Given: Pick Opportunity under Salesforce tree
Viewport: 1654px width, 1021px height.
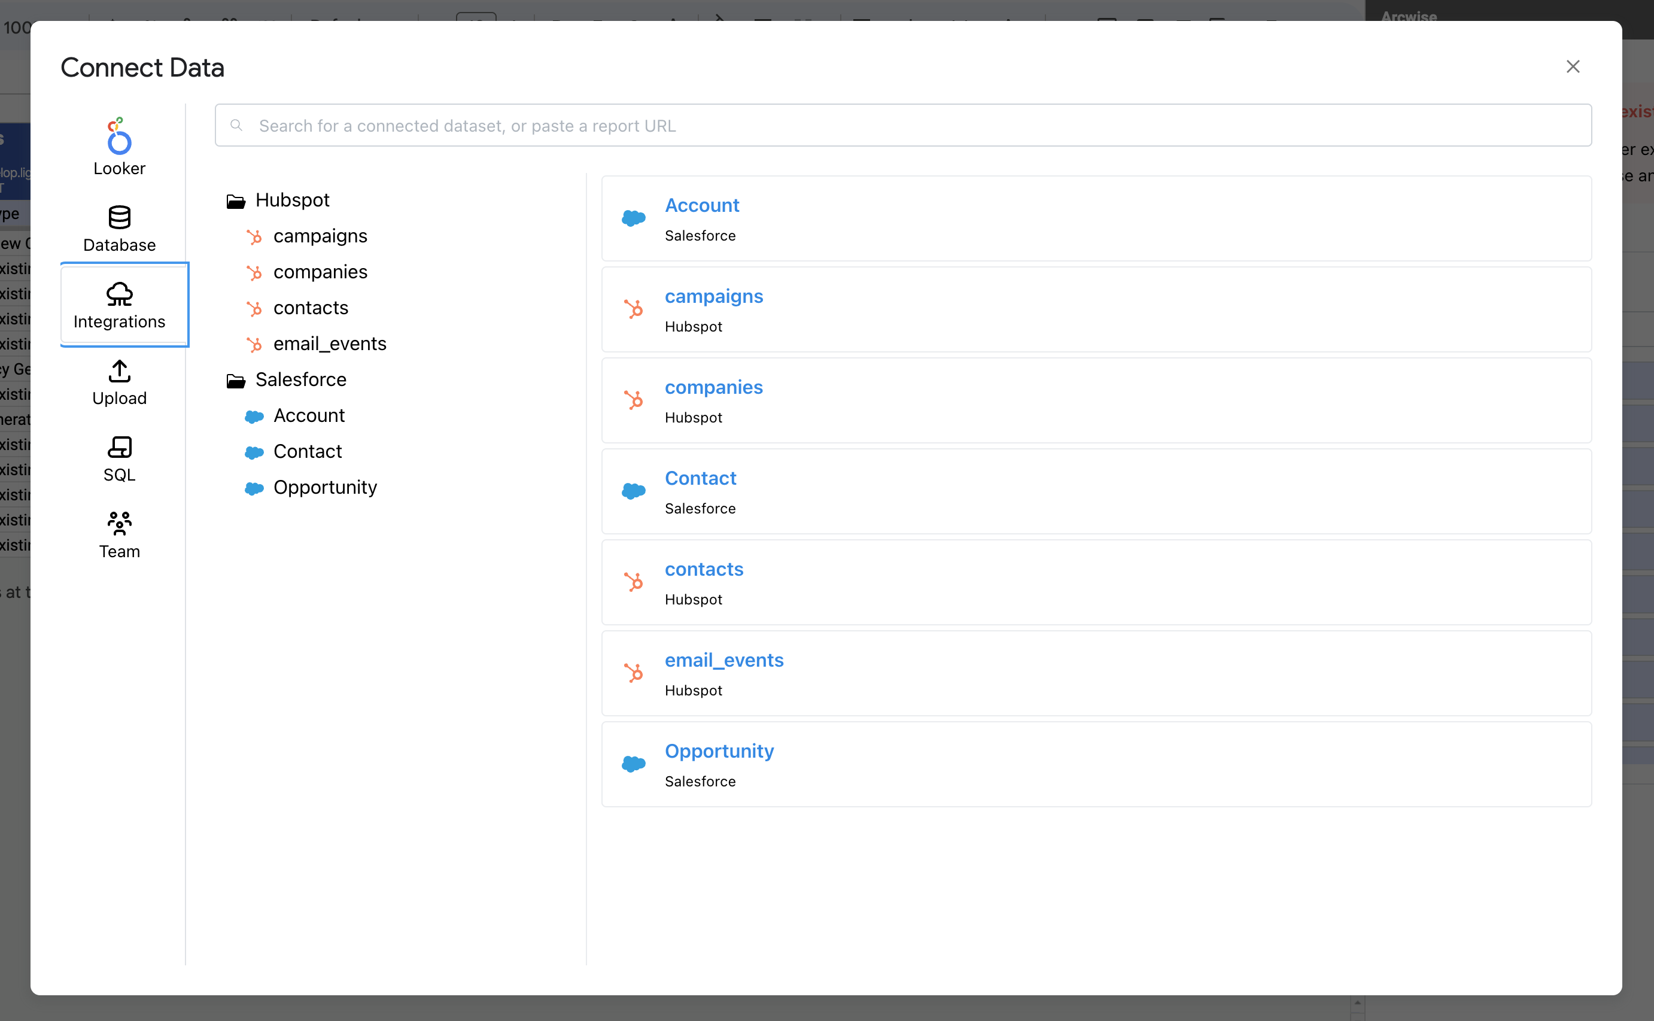Looking at the screenshot, I should click(325, 488).
